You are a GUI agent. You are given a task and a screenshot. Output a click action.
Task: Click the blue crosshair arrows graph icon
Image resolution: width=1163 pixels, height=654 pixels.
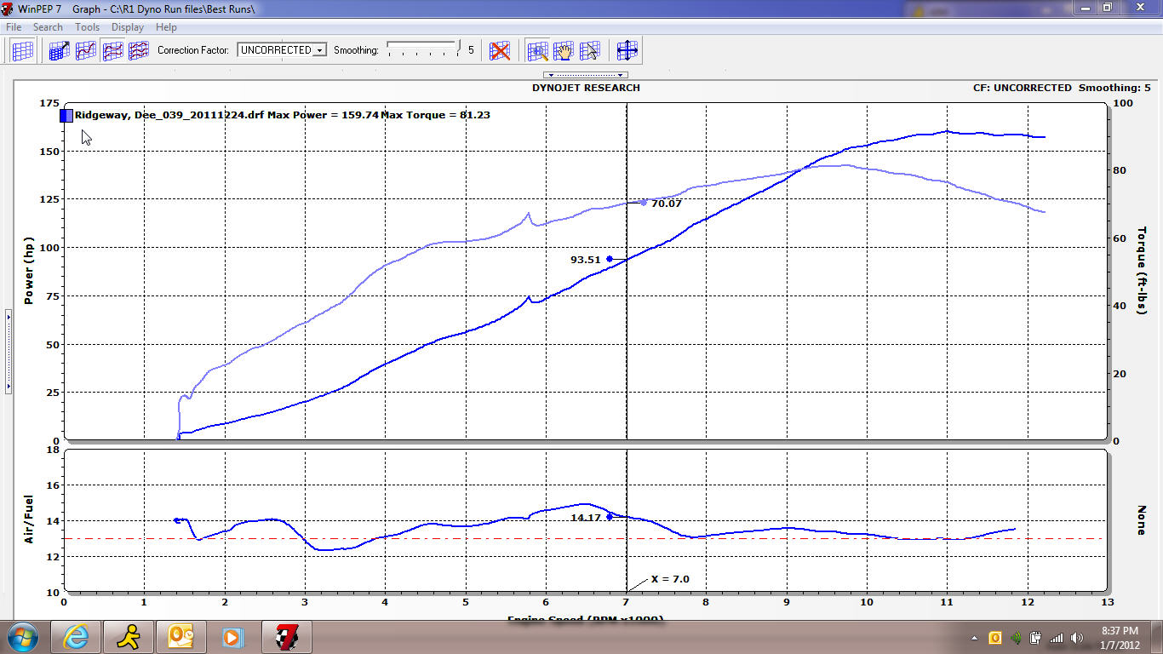coord(627,50)
